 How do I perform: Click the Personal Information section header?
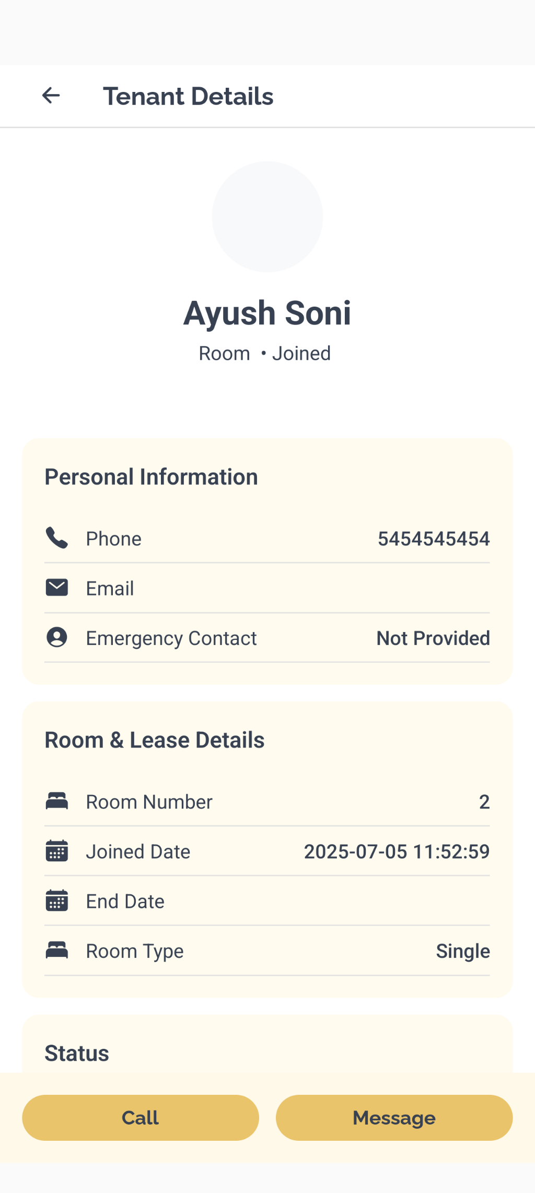tap(151, 477)
